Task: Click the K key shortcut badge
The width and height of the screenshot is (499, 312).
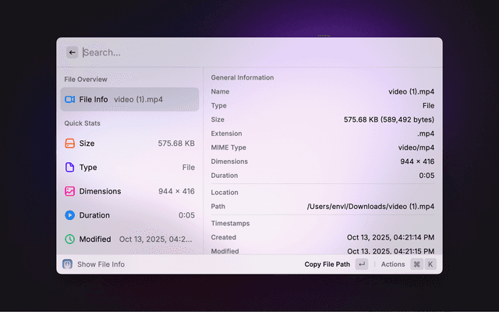Action: click(x=430, y=264)
